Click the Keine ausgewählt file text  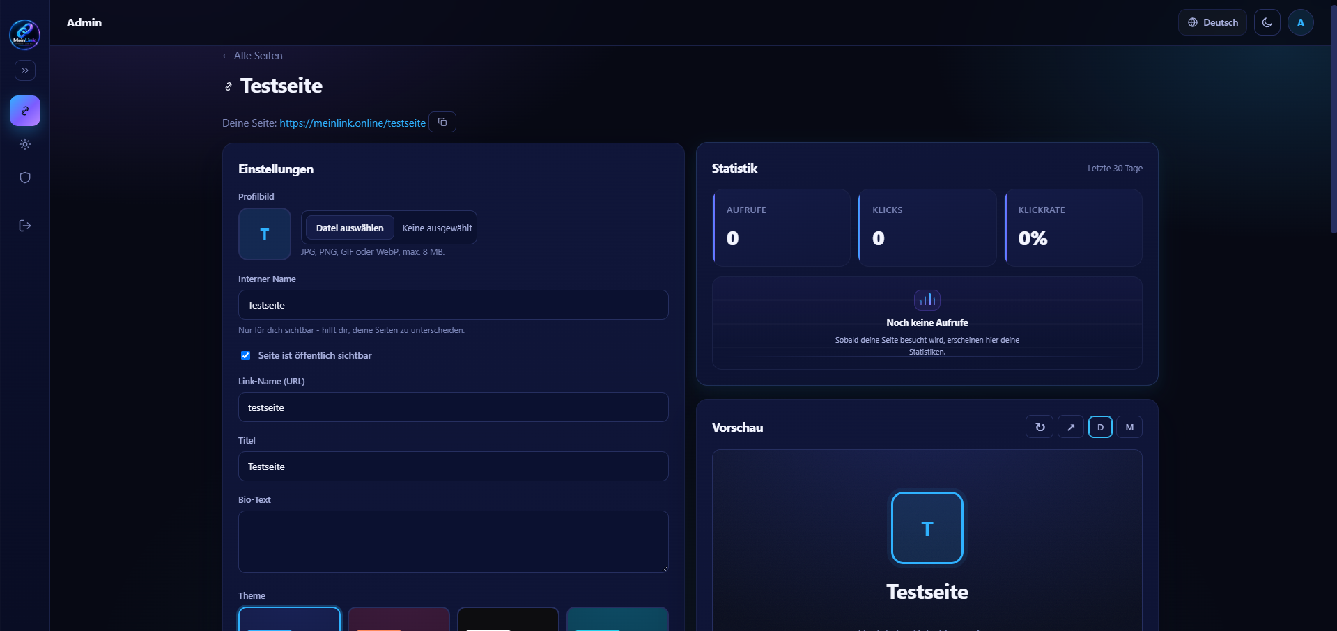point(437,228)
